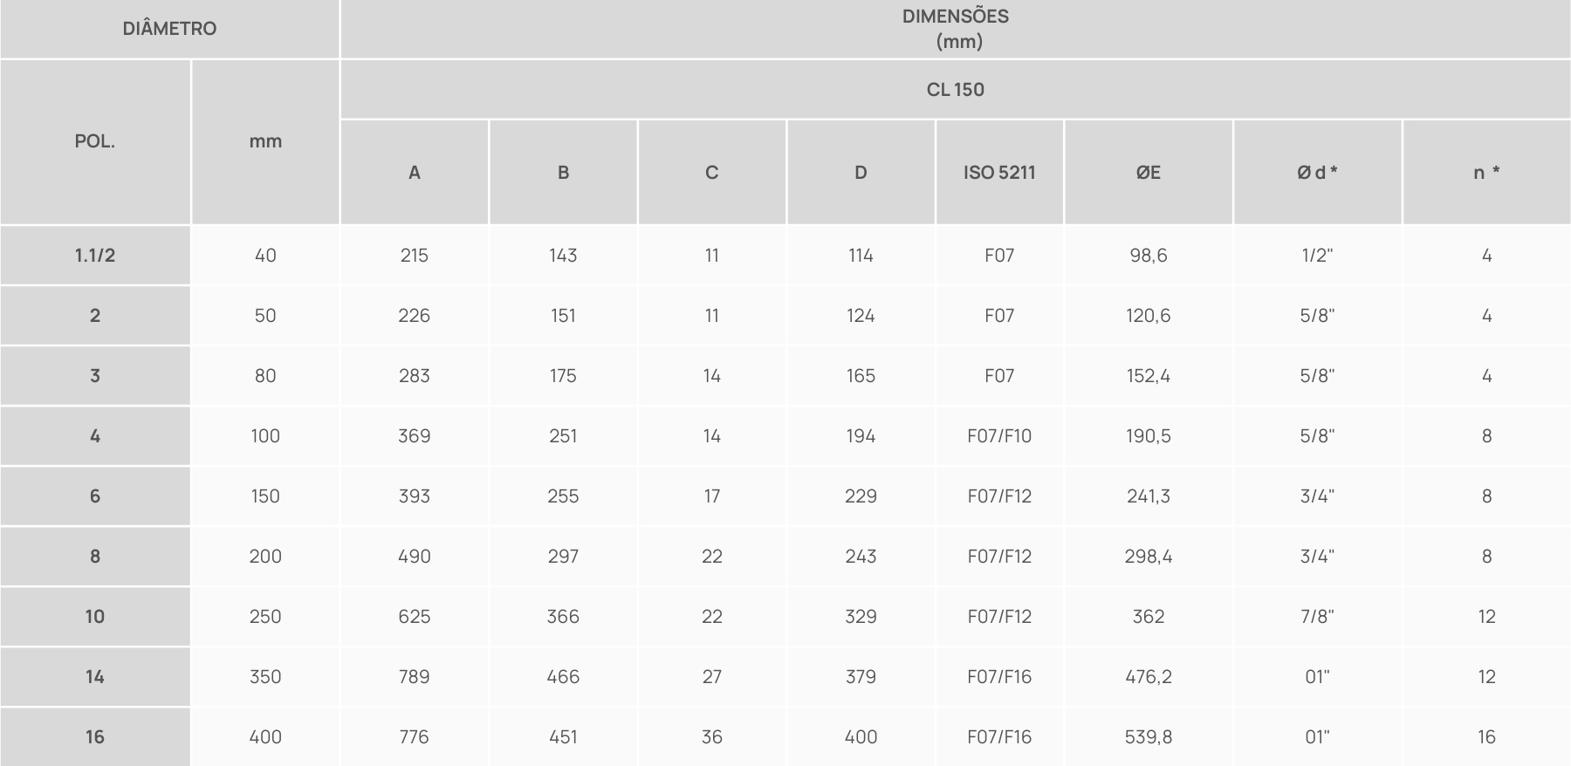This screenshot has height=766, width=1571.
Task: Select the value 789 in column A
Action: click(414, 677)
